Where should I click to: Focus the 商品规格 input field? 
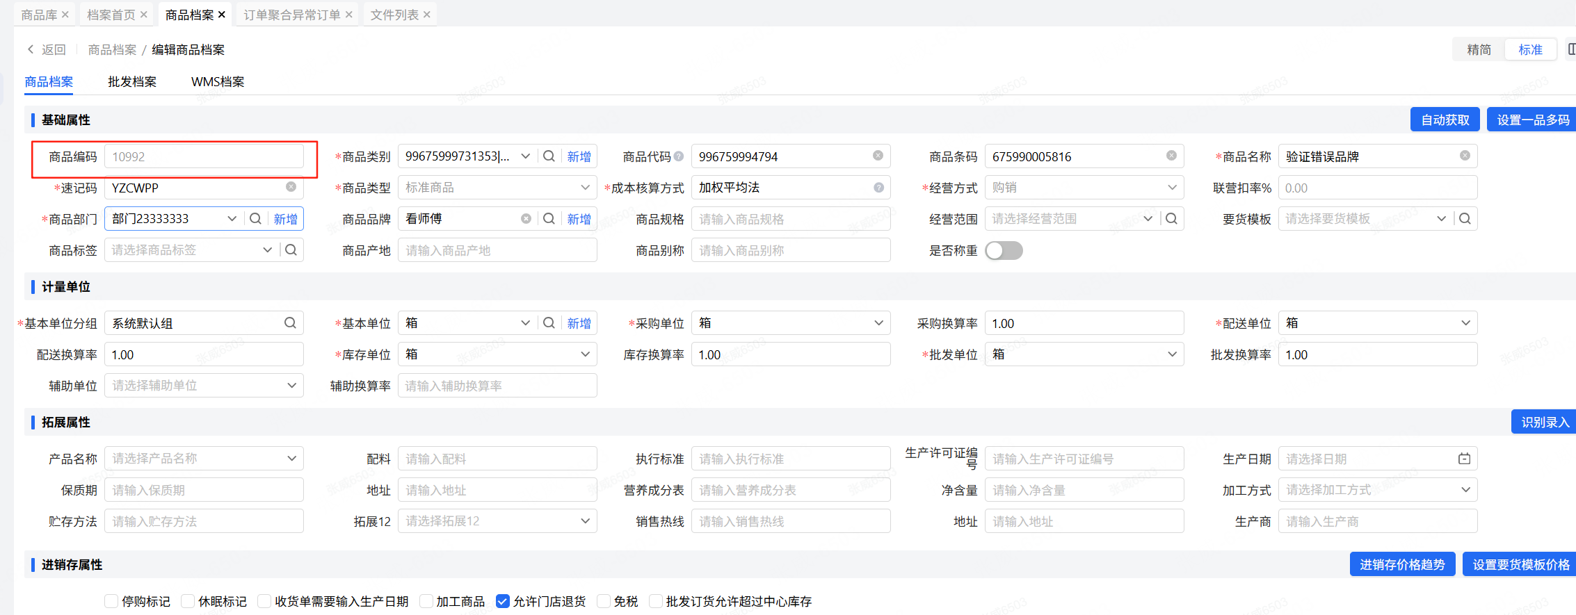point(791,219)
